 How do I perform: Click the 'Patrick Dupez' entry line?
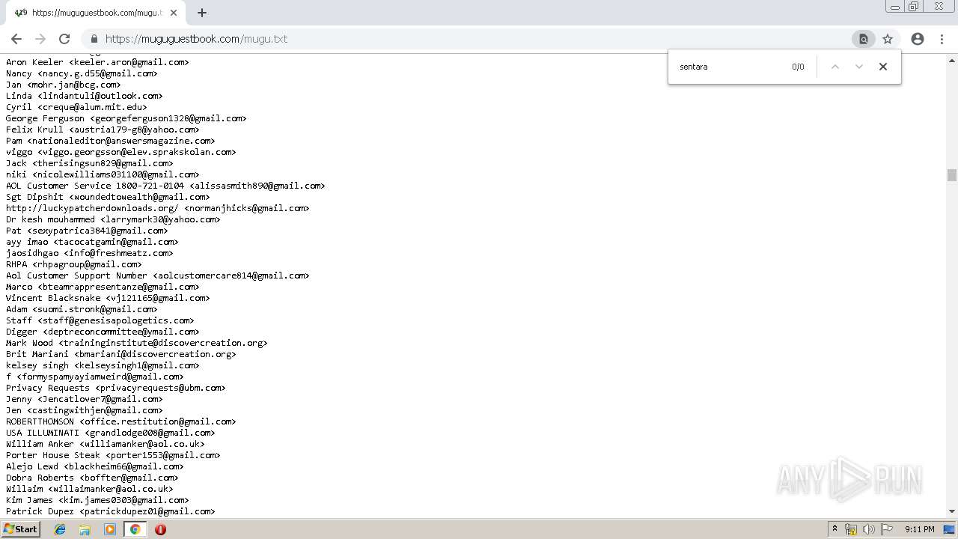pos(110,511)
